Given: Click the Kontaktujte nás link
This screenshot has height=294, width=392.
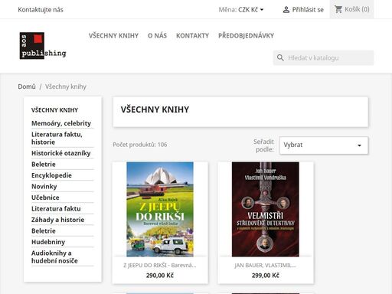Looking at the screenshot, I should point(41,10).
